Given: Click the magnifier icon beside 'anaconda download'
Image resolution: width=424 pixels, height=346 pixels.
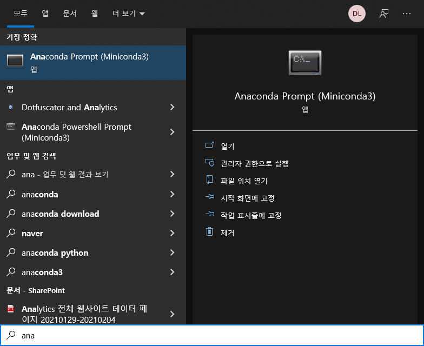Looking at the screenshot, I should click(x=11, y=213).
